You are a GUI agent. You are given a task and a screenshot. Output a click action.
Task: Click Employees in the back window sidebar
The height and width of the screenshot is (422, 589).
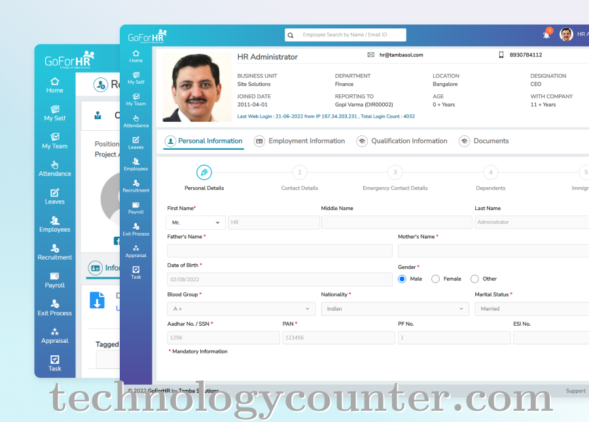pos(55,224)
